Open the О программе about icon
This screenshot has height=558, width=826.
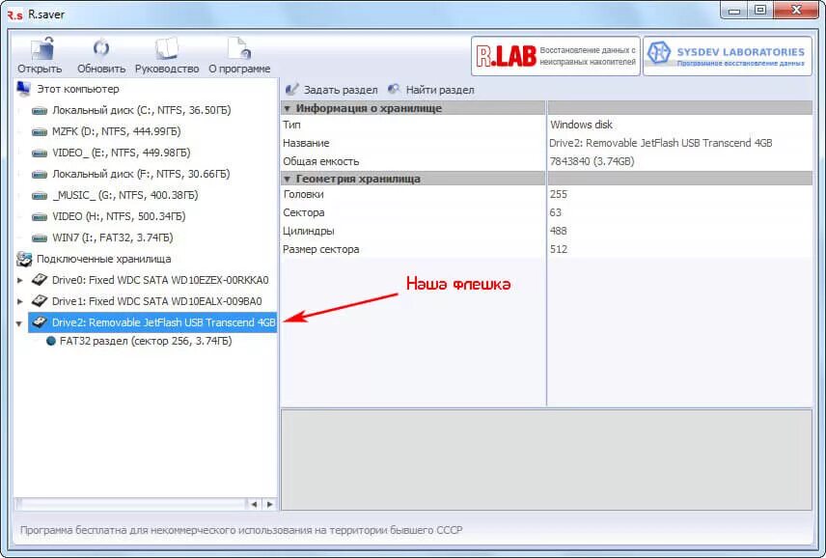point(239,48)
